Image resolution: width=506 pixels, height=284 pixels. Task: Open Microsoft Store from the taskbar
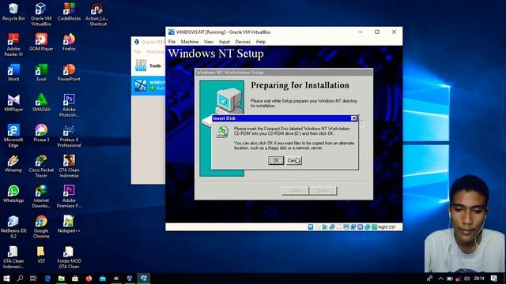point(75,278)
